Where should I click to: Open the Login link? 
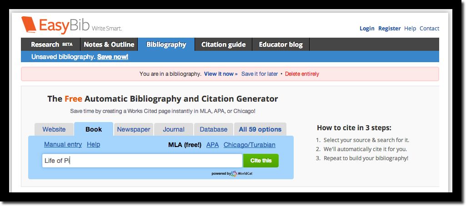coord(367,29)
